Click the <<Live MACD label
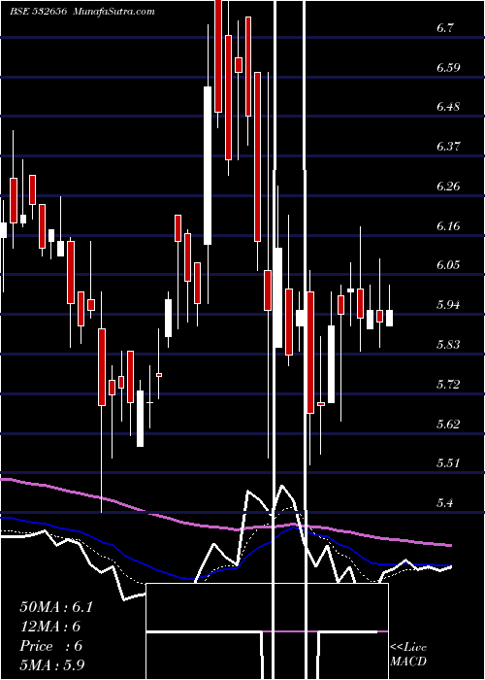Image resolution: width=485 pixels, height=680 pixels. point(408,654)
